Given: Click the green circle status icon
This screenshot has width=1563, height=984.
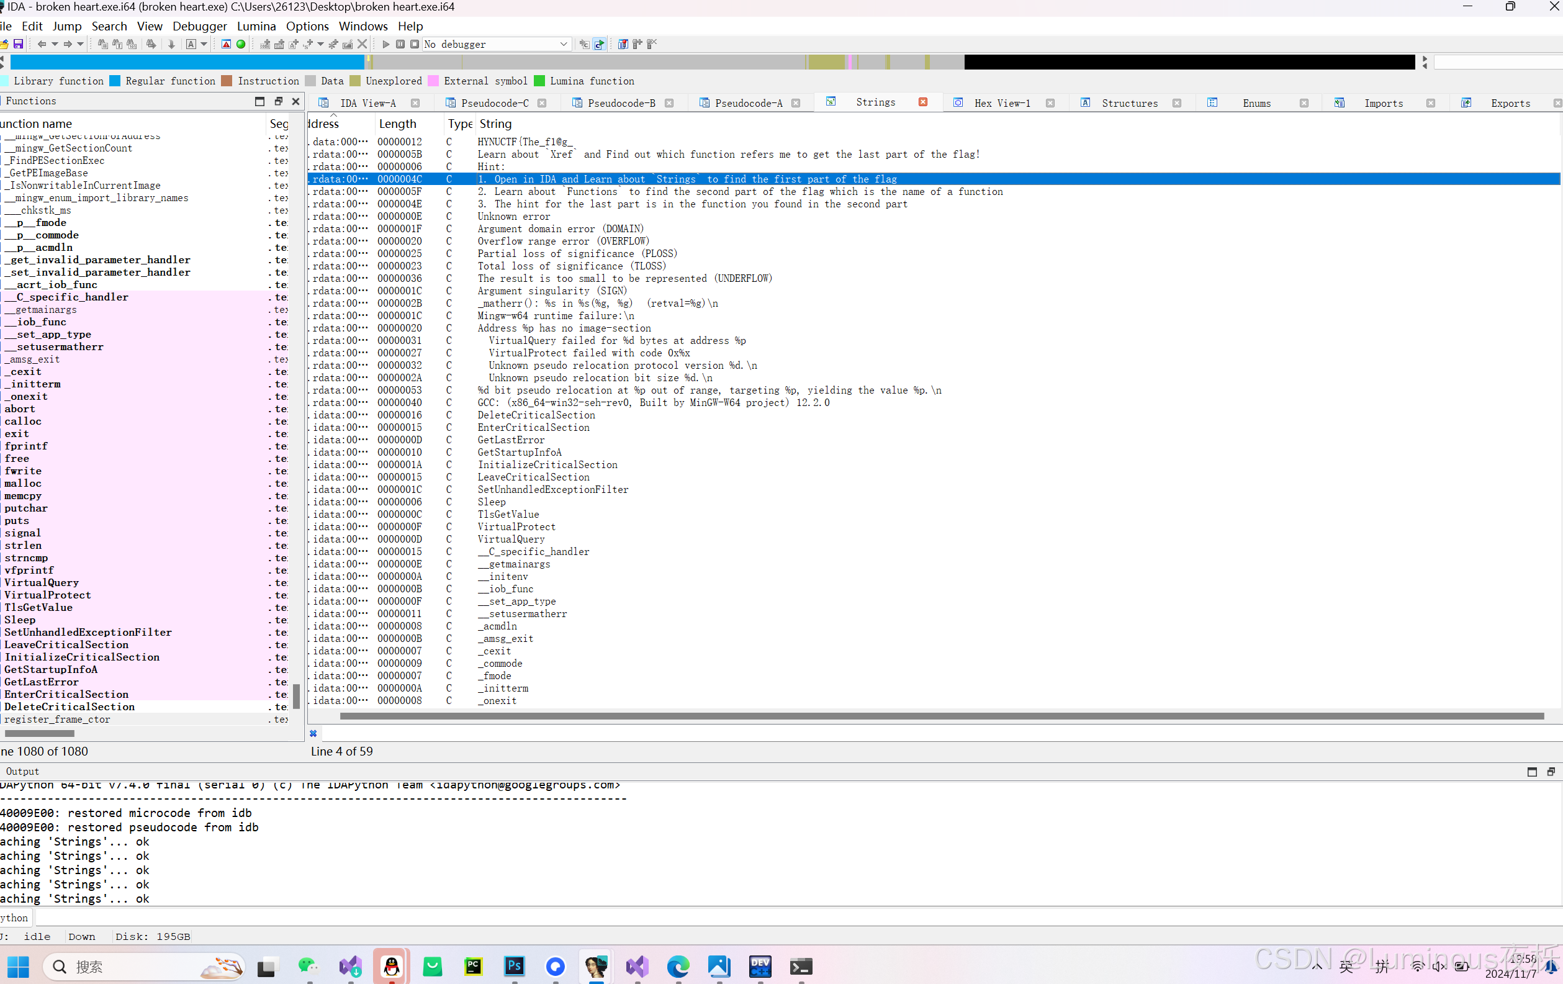Looking at the screenshot, I should point(241,44).
